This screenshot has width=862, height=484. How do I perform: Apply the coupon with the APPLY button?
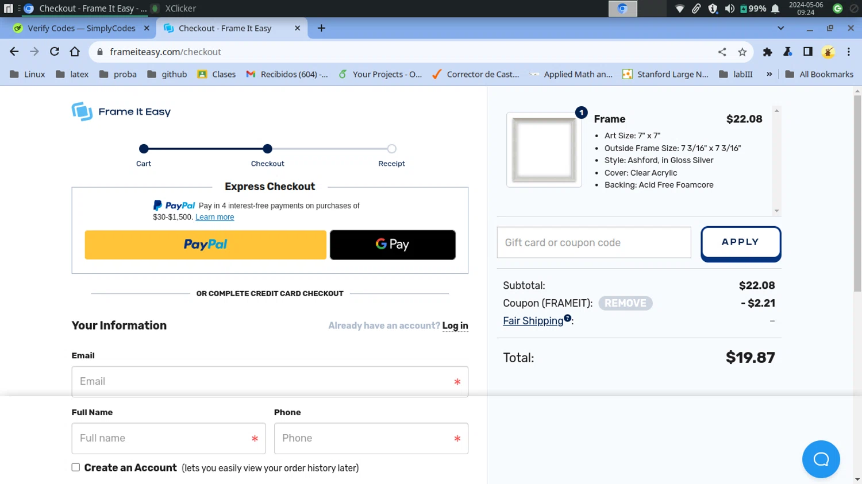click(741, 243)
